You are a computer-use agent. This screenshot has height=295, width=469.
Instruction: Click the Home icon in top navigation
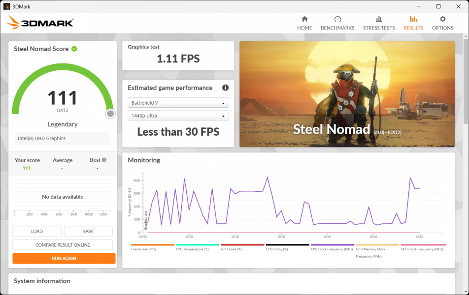click(x=304, y=19)
